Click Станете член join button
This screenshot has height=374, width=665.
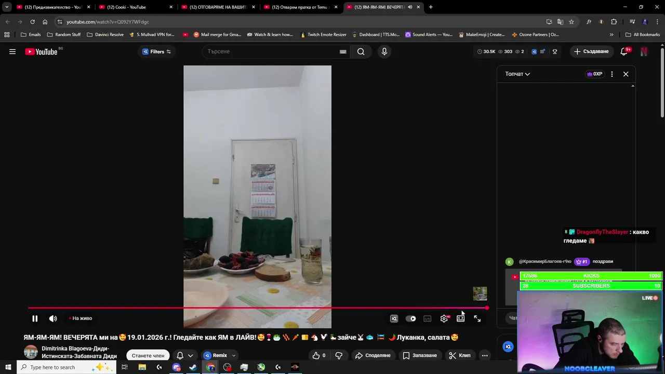[148, 355]
